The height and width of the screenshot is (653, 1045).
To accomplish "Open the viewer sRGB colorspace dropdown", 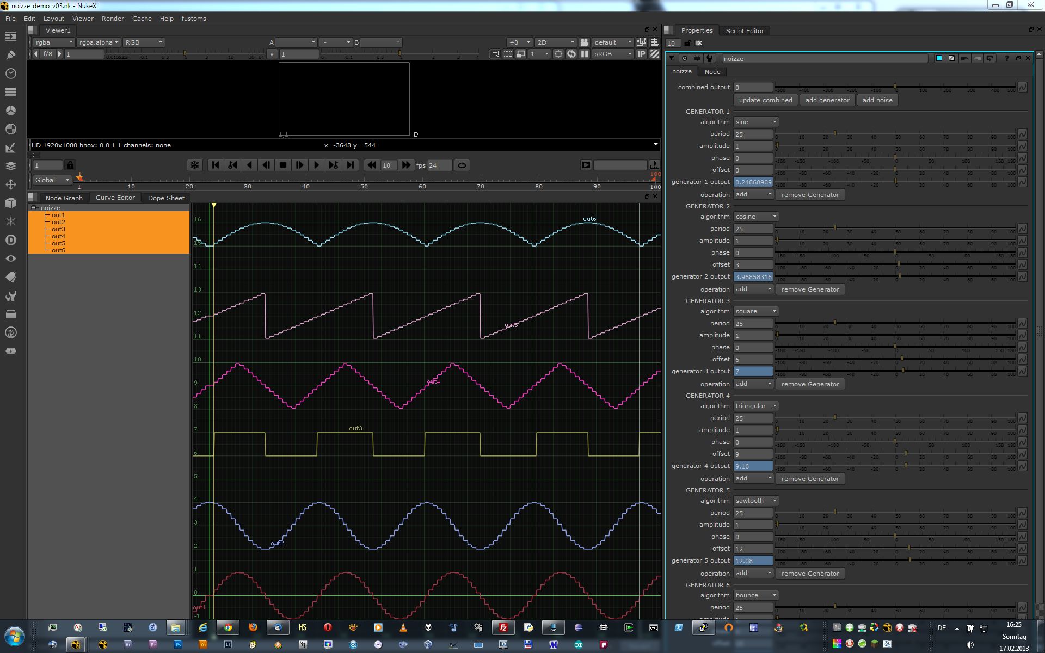I will [x=613, y=54].
